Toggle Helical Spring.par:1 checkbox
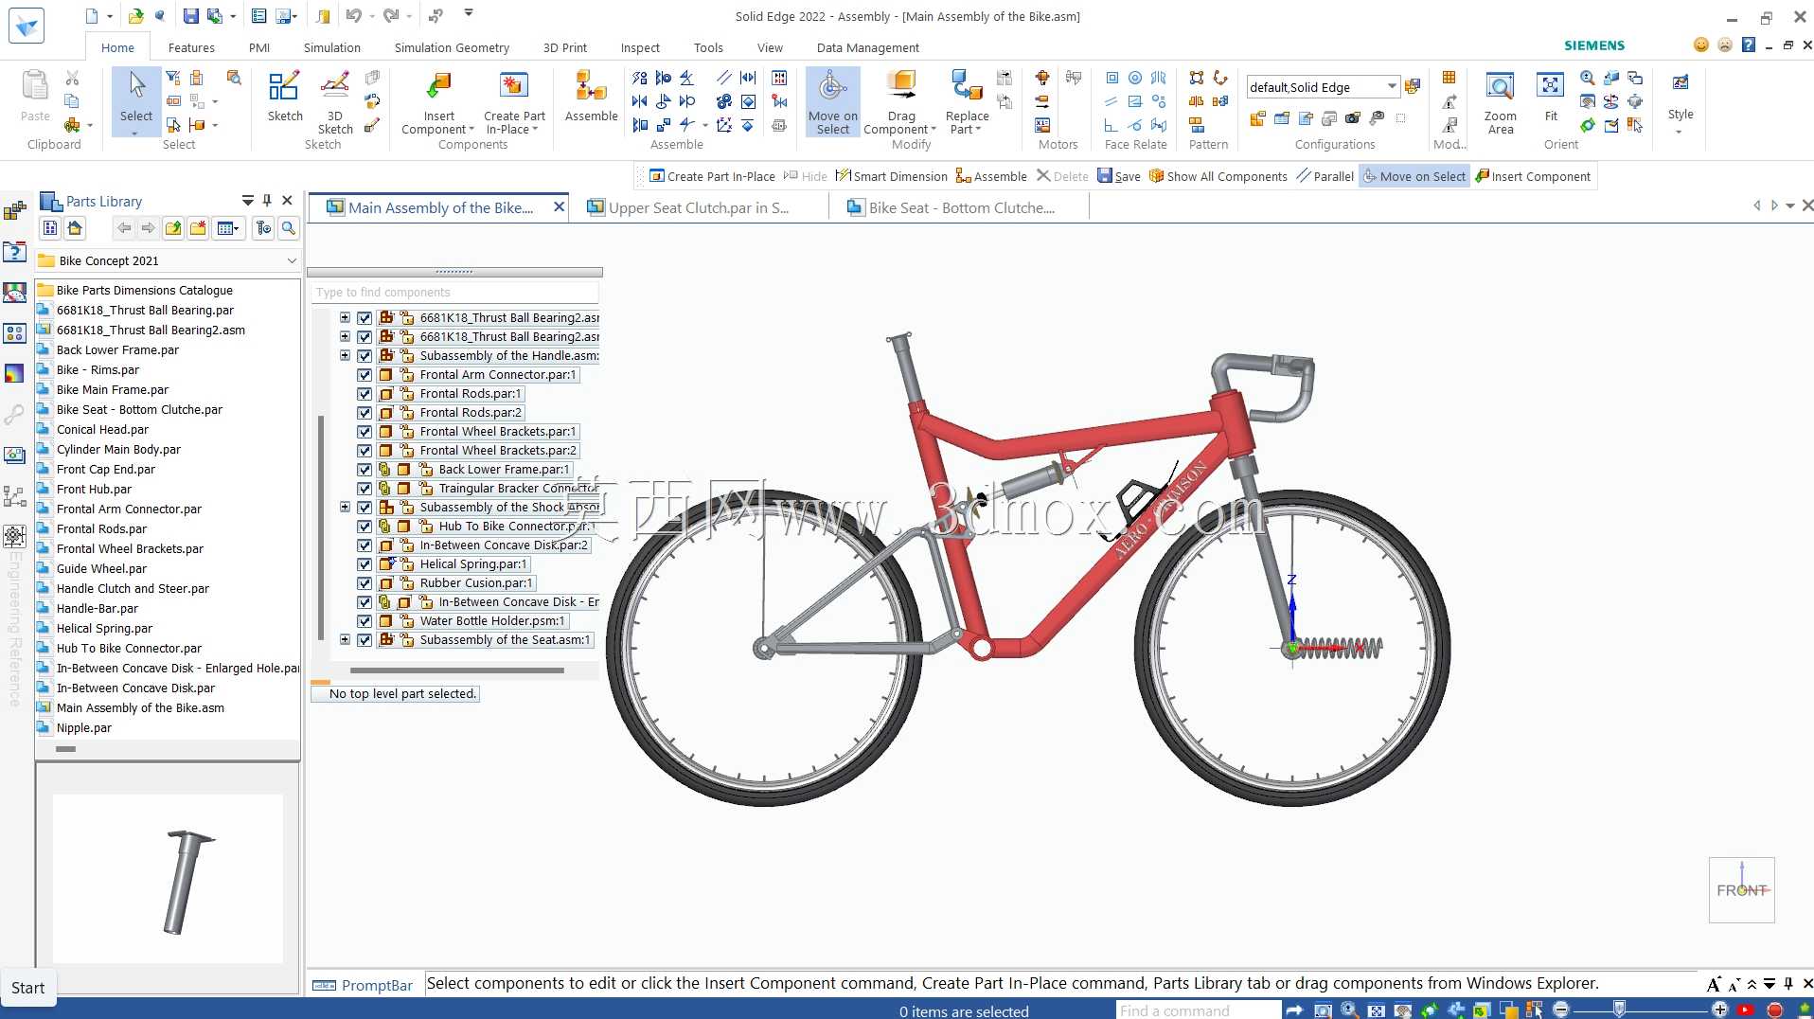This screenshot has width=1814, height=1019. pyautogui.click(x=365, y=564)
